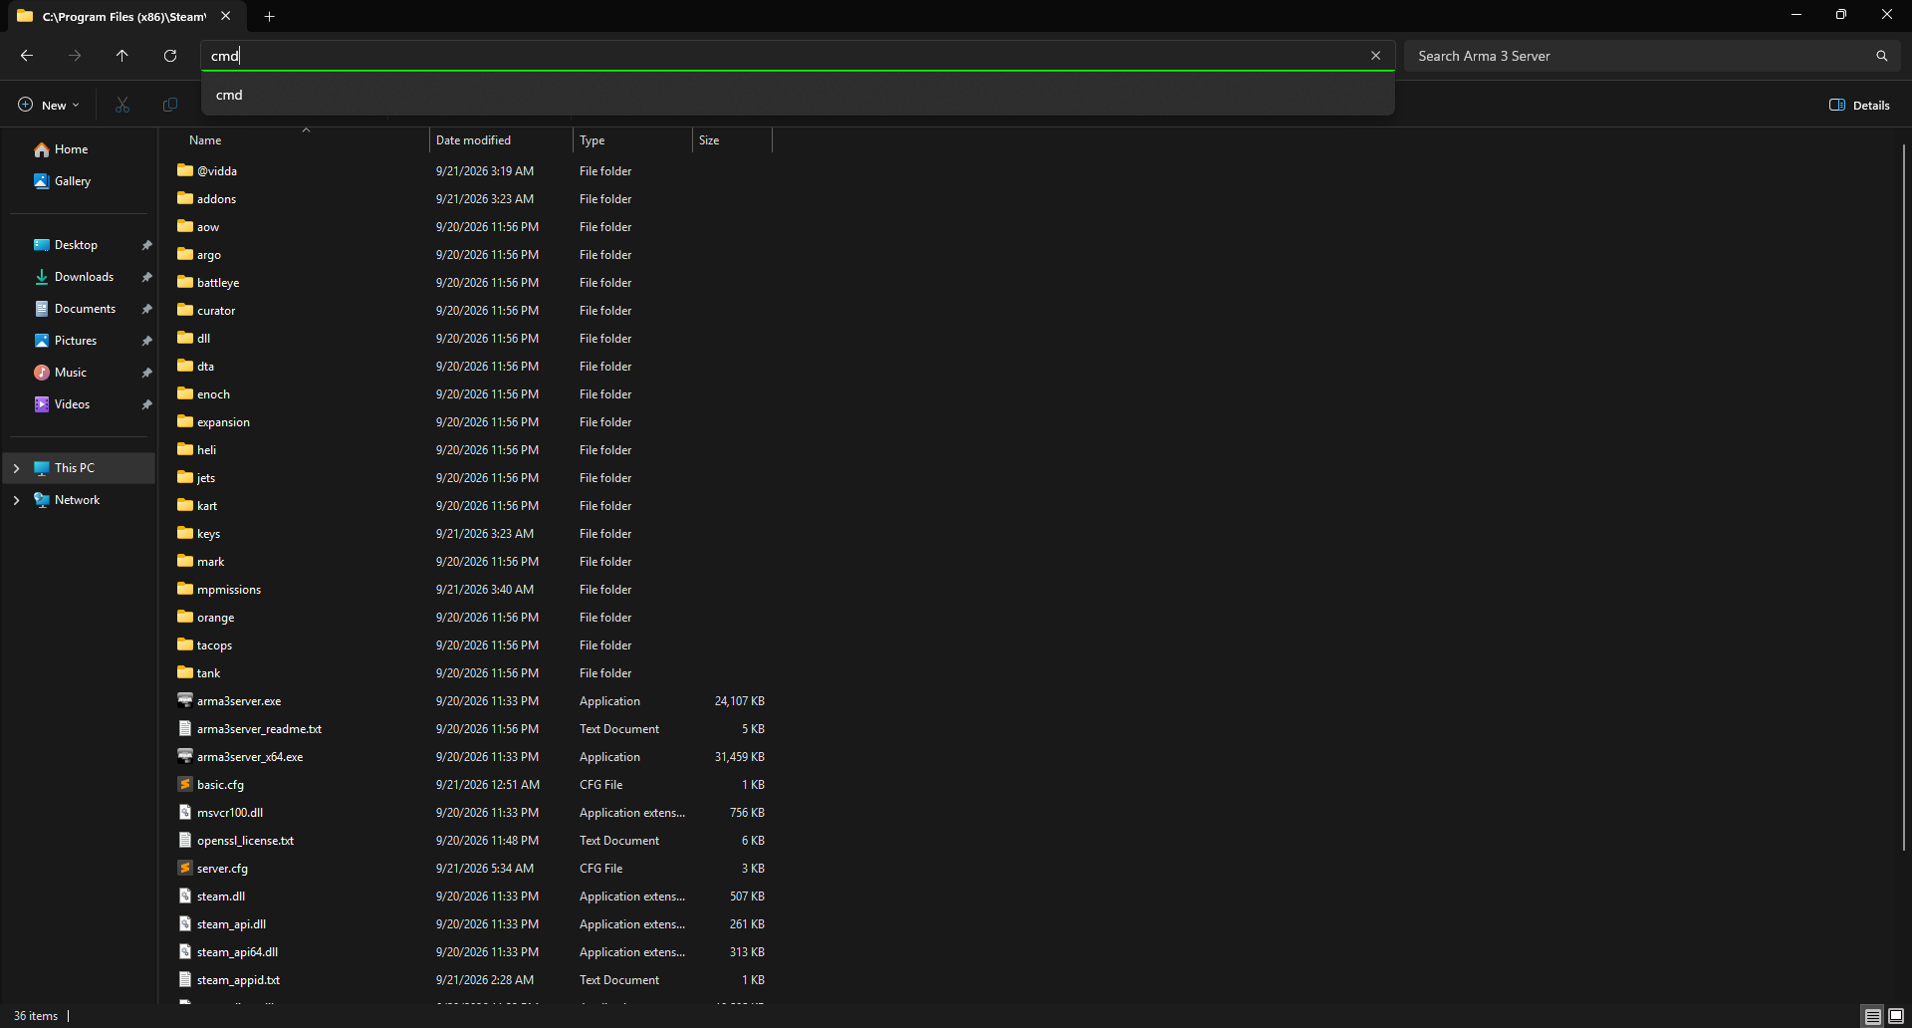Open Home in navigation pane
This screenshot has height=1028, width=1912.
click(x=71, y=149)
